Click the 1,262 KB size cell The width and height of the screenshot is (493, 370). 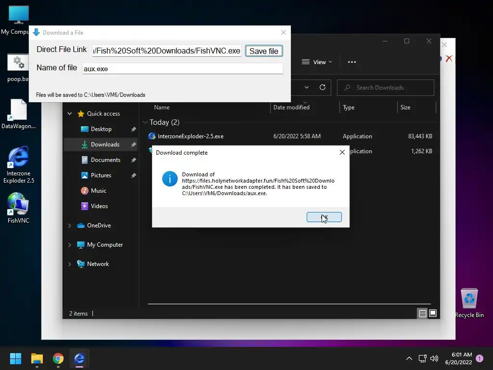coord(421,151)
